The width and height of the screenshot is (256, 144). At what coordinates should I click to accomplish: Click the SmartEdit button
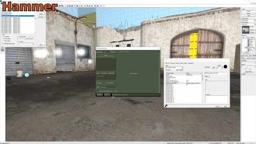[x=208, y=68]
